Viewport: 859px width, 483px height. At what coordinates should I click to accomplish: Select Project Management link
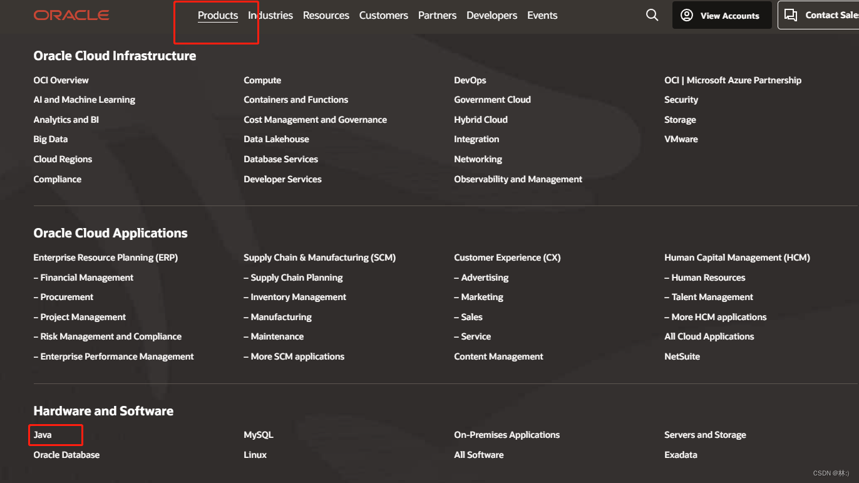click(x=80, y=317)
